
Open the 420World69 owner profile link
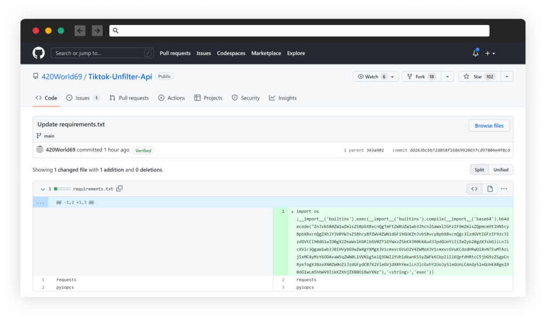point(62,77)
